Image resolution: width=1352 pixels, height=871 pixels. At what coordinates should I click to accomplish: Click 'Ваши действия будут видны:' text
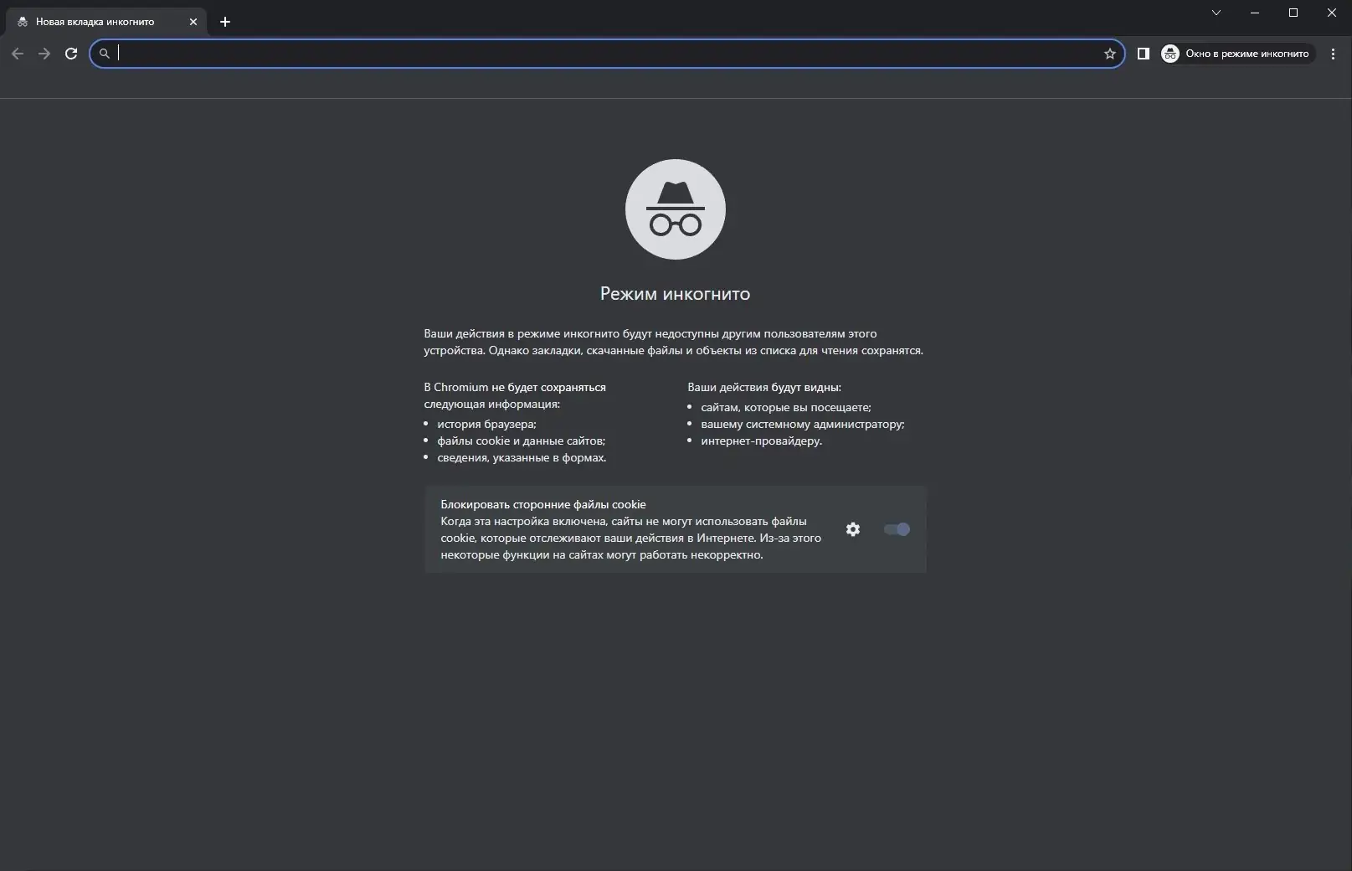(x=764, y=387)
